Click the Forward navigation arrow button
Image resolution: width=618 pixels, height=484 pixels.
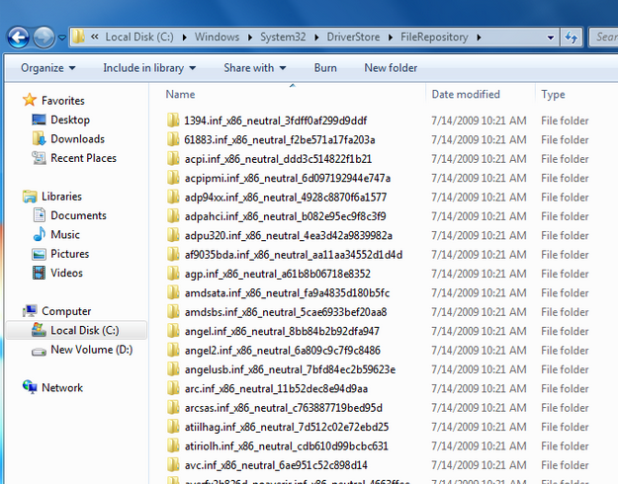pos(44,38)
